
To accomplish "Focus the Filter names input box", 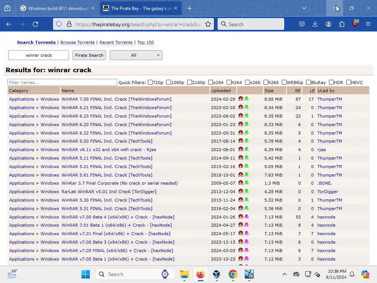I will pos(62,82).
